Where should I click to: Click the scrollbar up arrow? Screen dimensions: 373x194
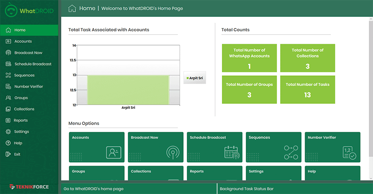point(371,19)
